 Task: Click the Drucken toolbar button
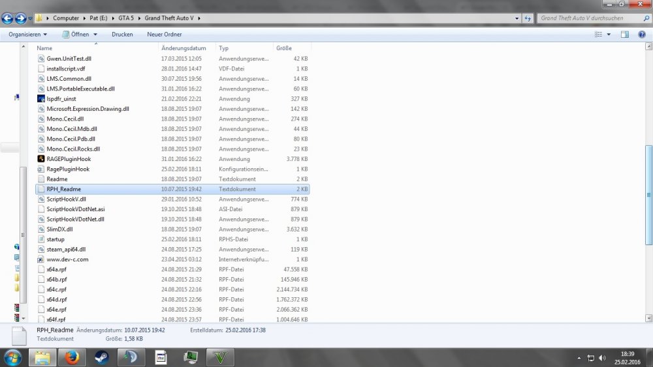coord(122,35)
